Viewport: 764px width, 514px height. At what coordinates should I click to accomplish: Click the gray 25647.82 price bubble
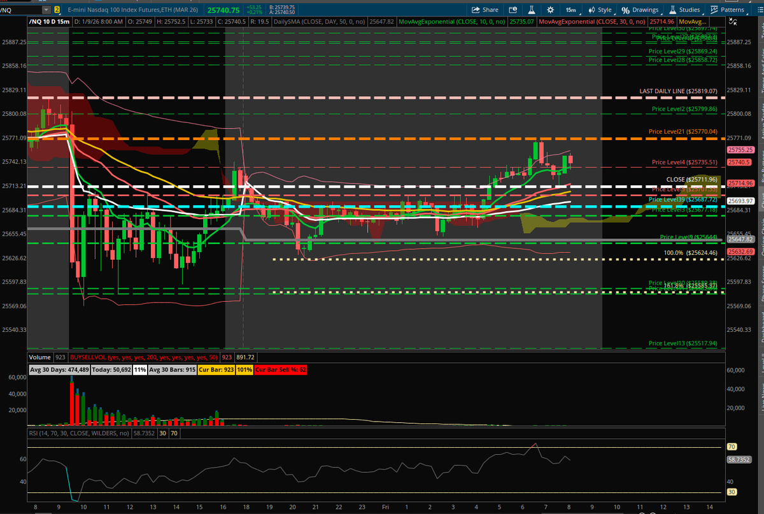point(742,239)
